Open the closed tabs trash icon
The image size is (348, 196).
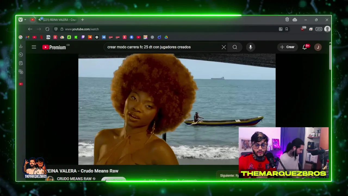[287, 20]
